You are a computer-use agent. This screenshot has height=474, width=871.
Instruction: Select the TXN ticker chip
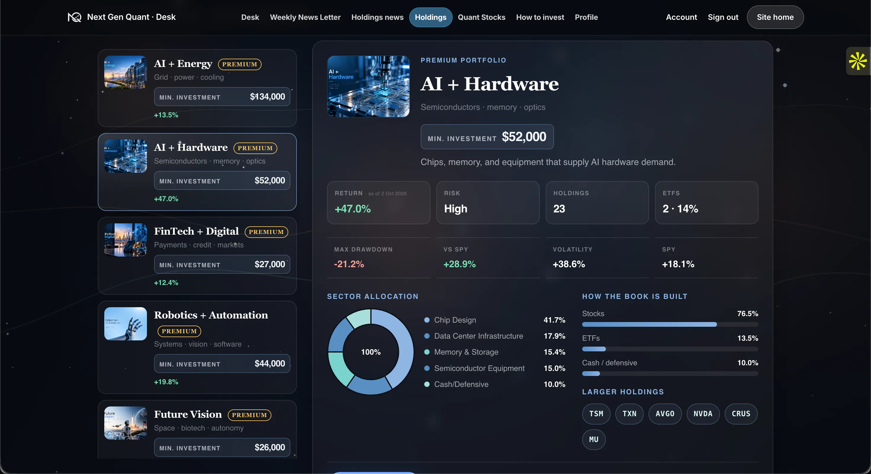tap(629, 414)
